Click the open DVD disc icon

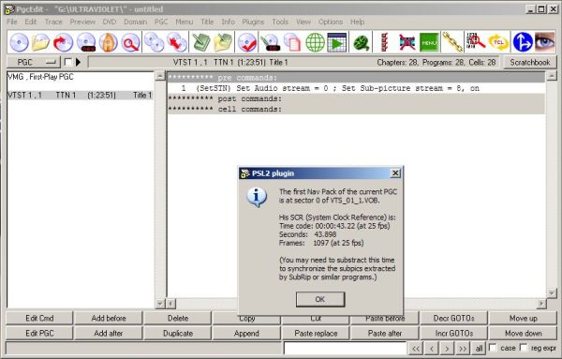19,42
